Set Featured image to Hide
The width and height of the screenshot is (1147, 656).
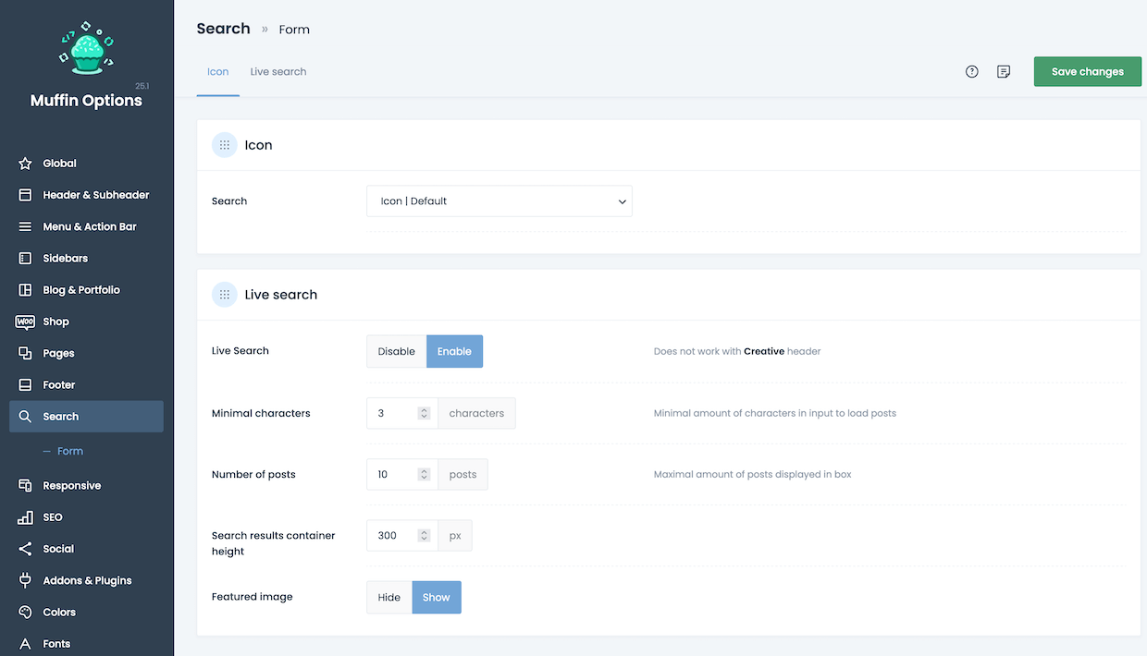(x=388, y=597)
